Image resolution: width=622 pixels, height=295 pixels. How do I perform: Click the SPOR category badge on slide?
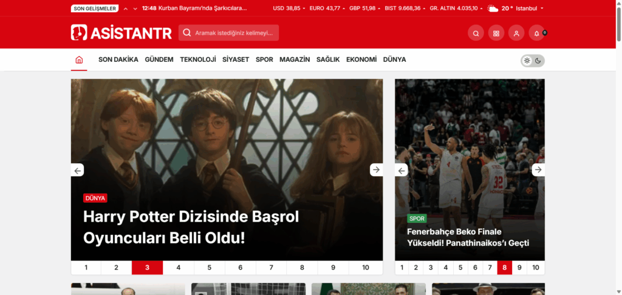point(417,219)
